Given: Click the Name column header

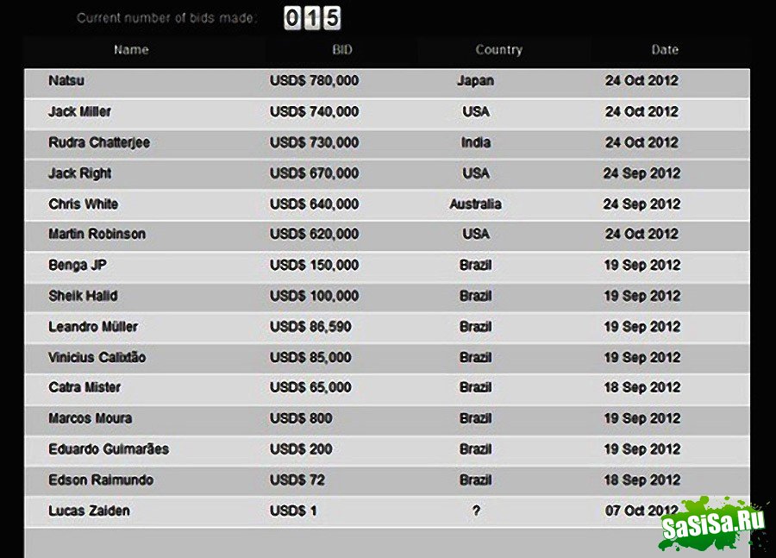Looking at the screenshot, I should [131, 49].
